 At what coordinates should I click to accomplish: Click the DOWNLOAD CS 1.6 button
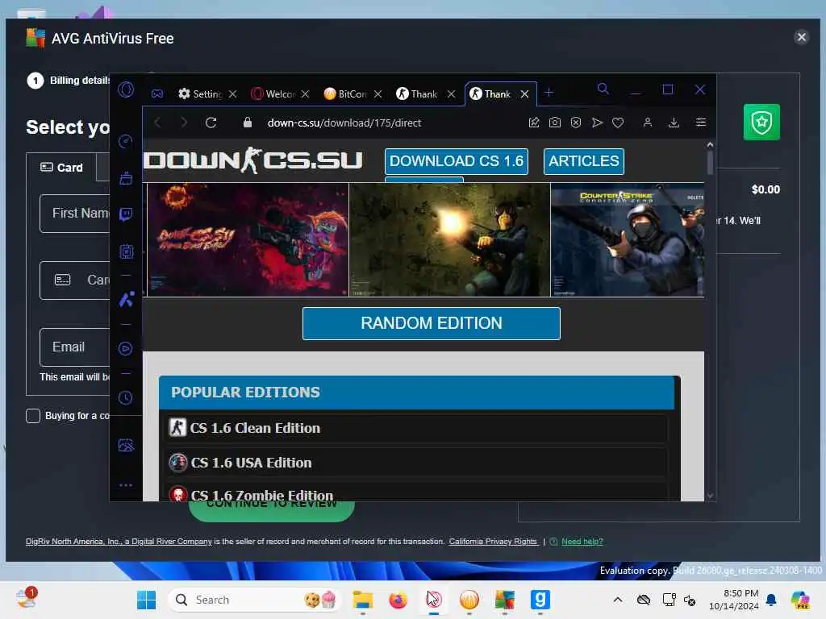coord(457,161)
